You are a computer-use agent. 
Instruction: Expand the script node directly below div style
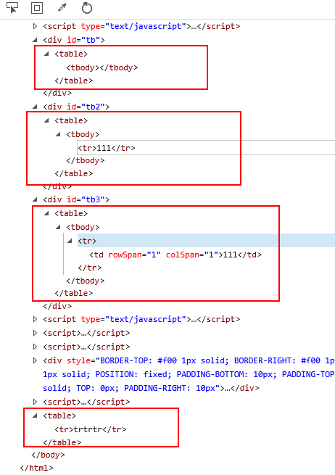pos(35,402)
